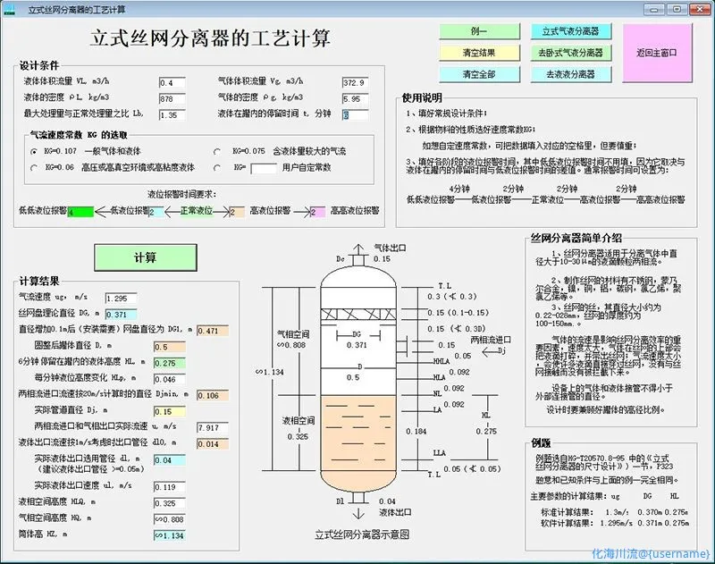Click the 液体出口管径 dl0 field 0.014
Image resolution: width=715 pixels, height=564 pixels.
click(x=213, y=444)
